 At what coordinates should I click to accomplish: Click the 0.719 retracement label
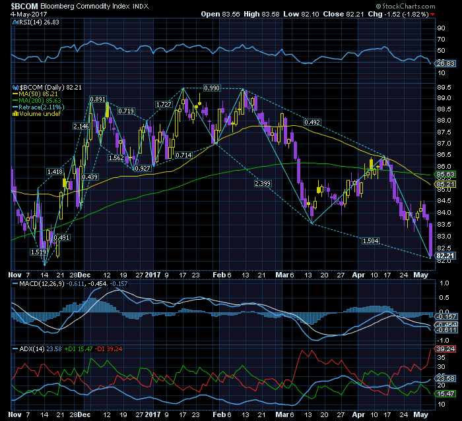point(126,111)
